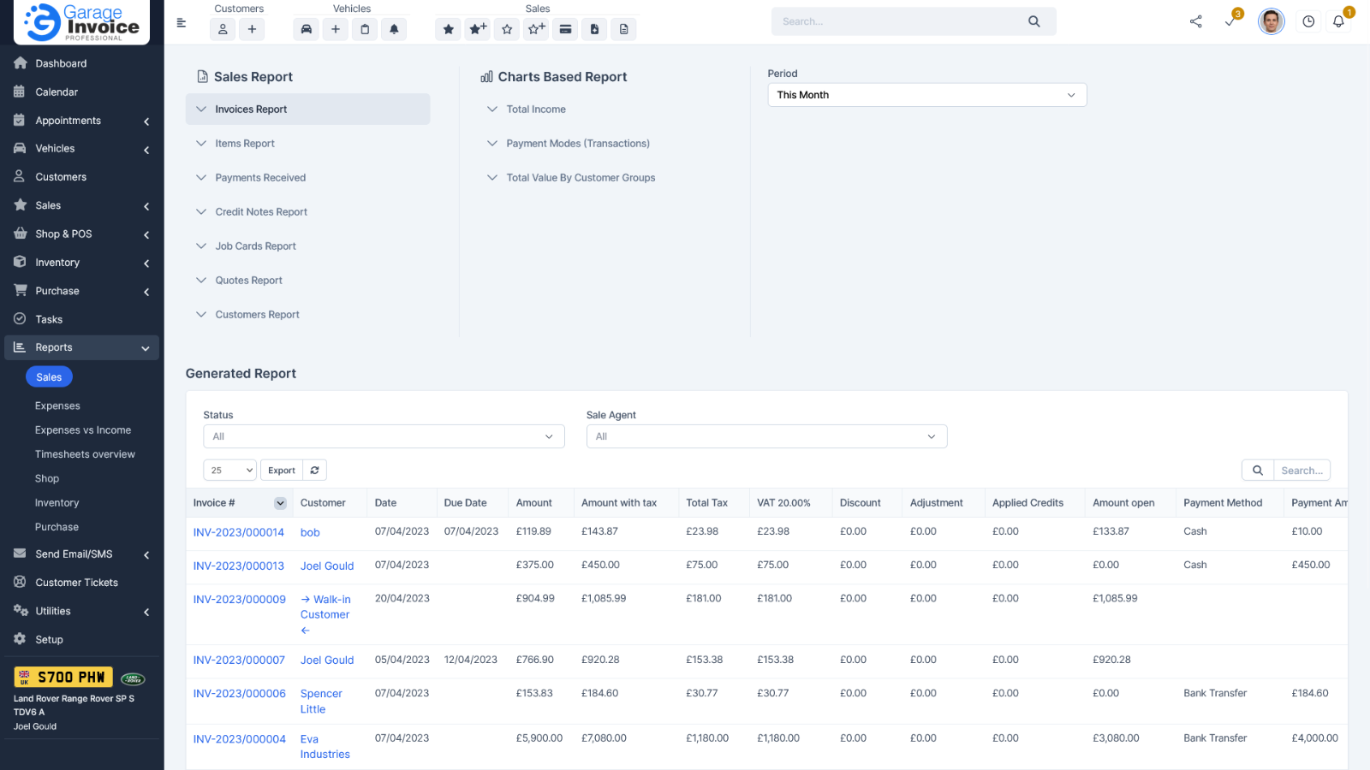Click the clipboard icon in Vehicles toolbar
Screen dimensions: 1370x770
click(x=365, y=29)
